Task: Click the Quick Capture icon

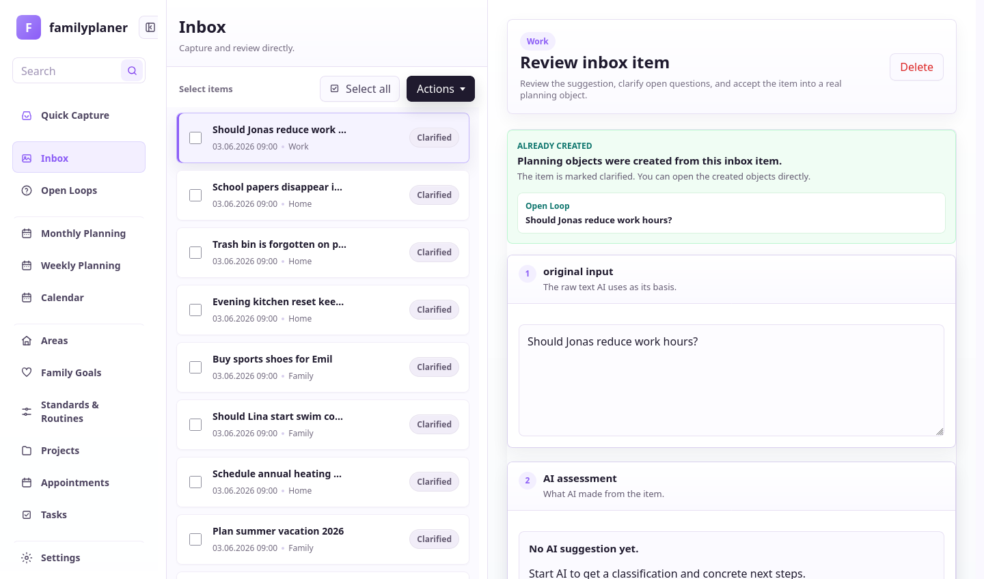Action: coord(27,115)
